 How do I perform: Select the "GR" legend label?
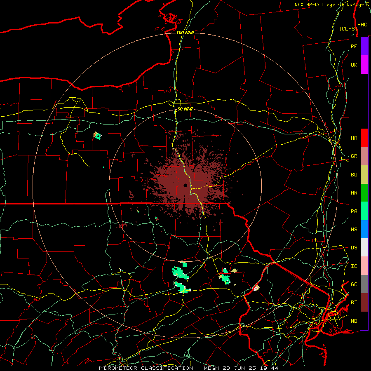pos(354,156)
